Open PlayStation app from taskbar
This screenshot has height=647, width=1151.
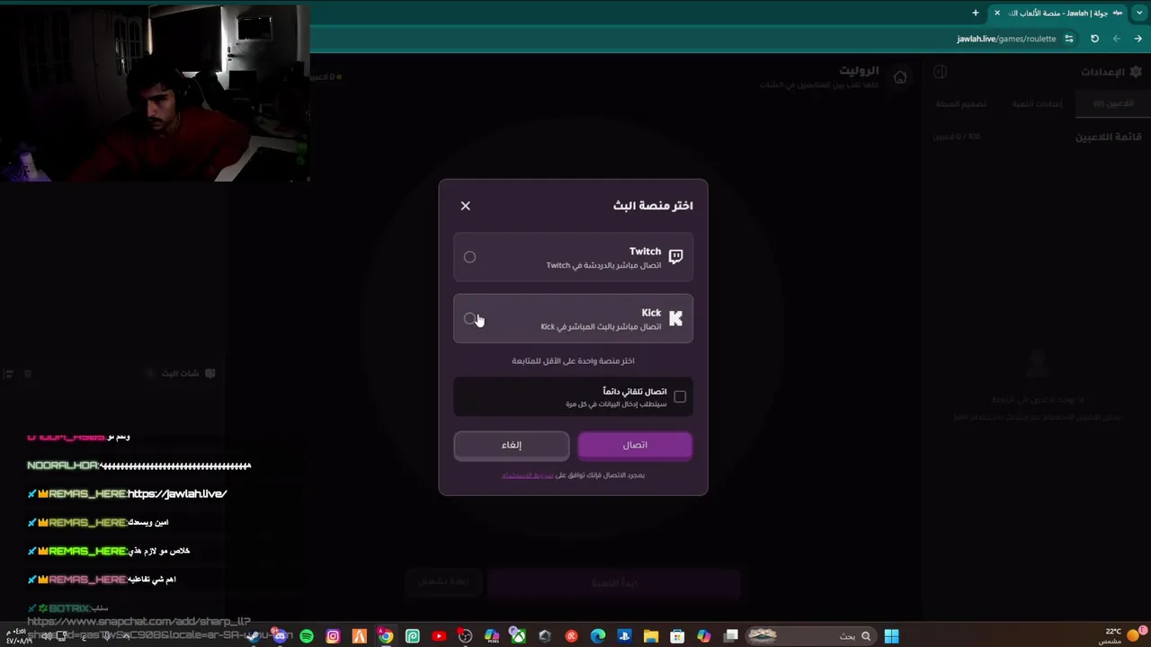coord(624,636)
